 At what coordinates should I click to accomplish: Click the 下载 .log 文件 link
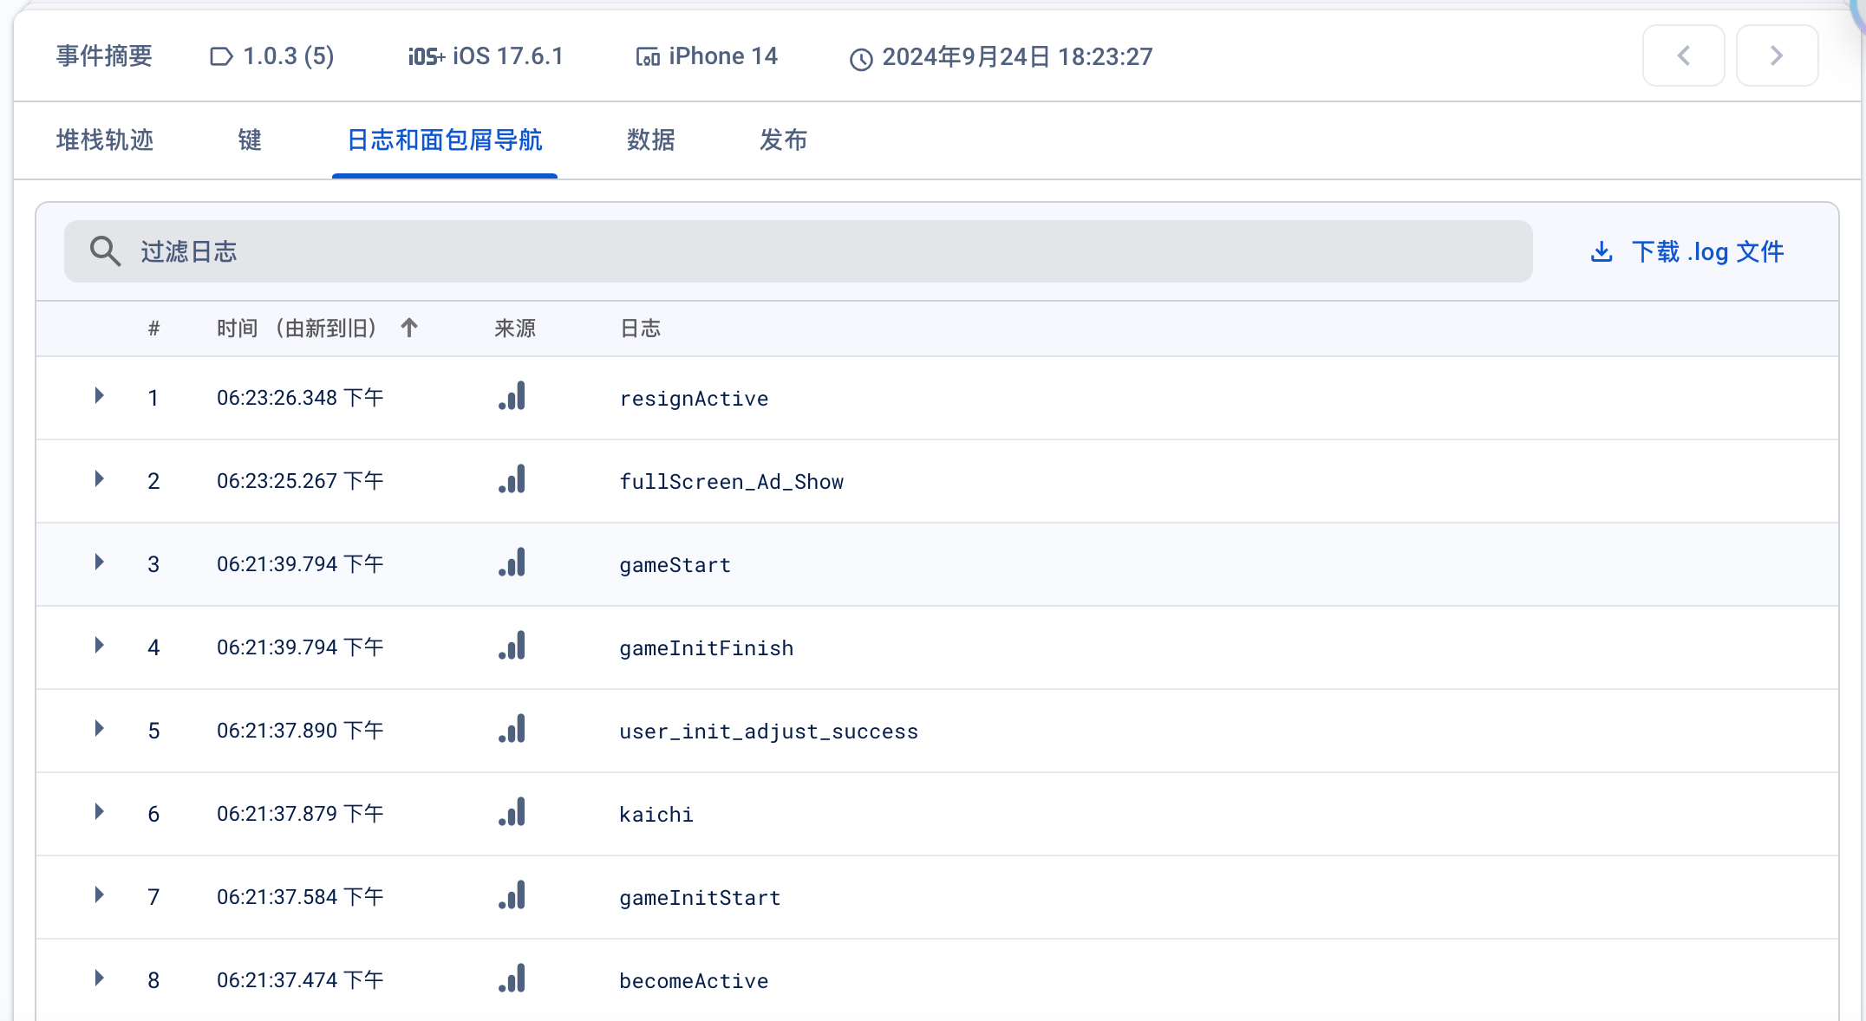1706,251
